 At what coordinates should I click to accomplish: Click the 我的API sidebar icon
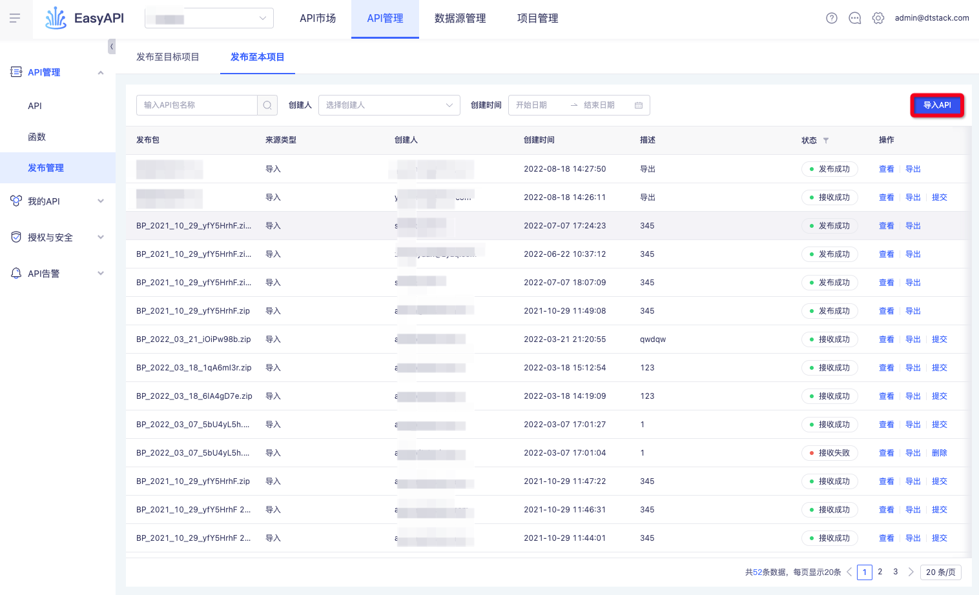point(16,201)
